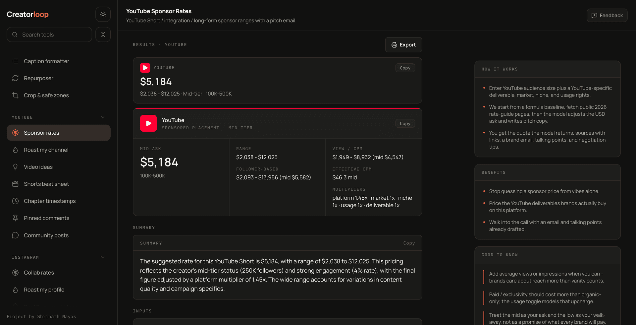Open Roast my profile tool
The width and height of the screenshot is (636, 325).
click(59, 290)
